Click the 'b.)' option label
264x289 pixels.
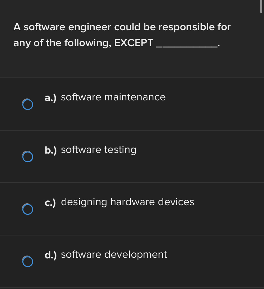click(x=50, y=150)
